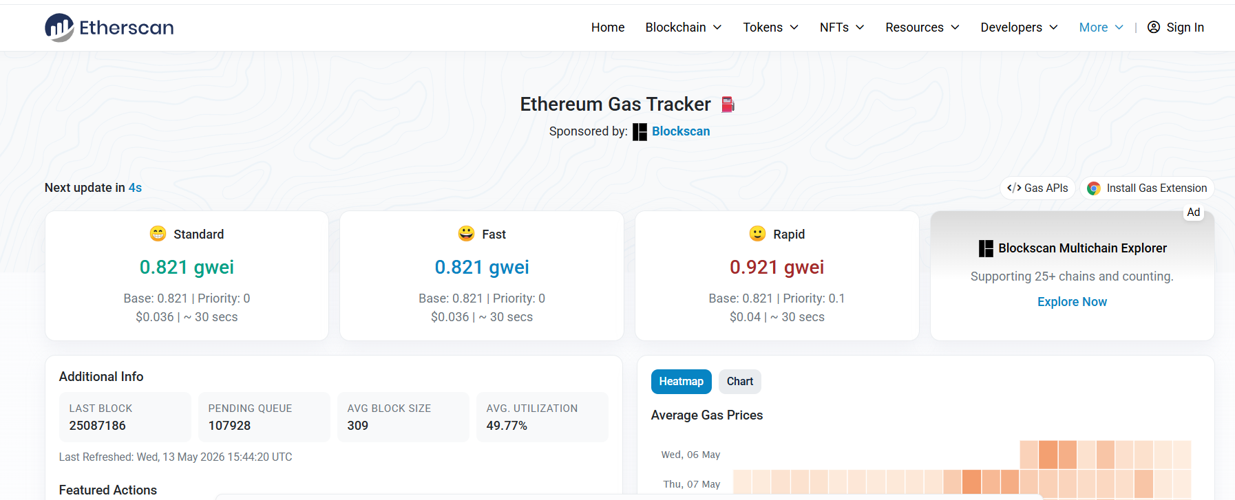The width and height of the screenshot is (1235, 500).
Task: Click Explore Now link
Action: click(x=1072, y=302)
